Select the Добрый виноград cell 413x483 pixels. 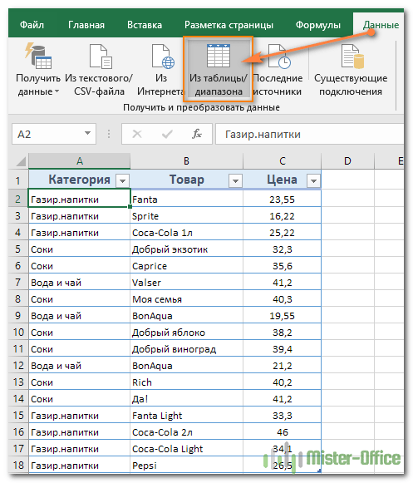[186, 349]
